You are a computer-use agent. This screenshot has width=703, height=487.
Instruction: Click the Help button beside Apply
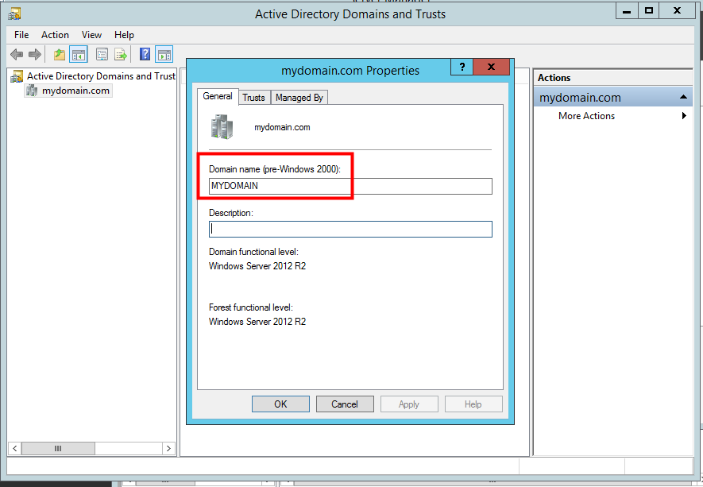(x=473, y=404)
